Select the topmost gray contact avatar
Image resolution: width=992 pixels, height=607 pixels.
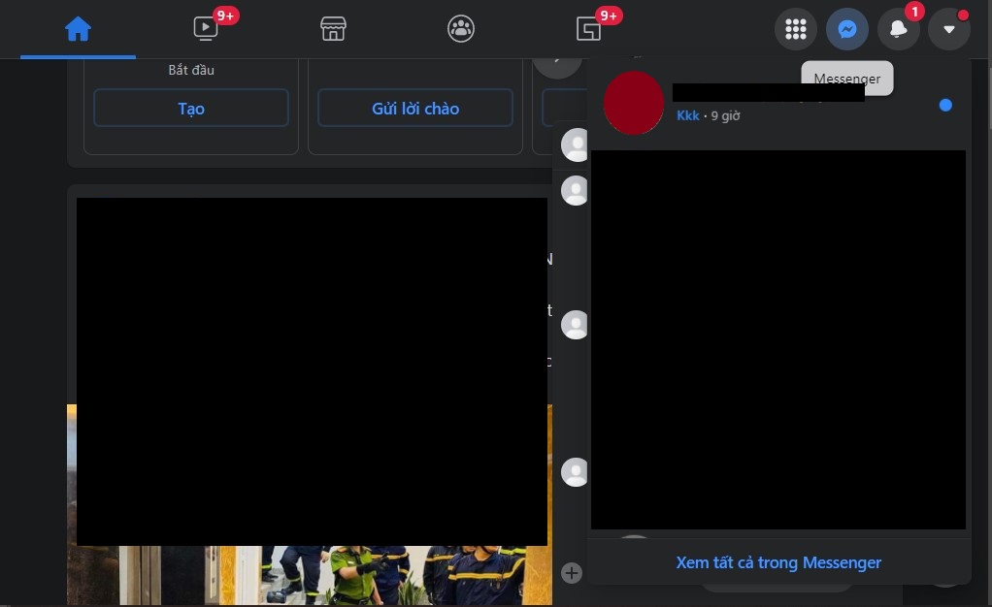[576, 144]
